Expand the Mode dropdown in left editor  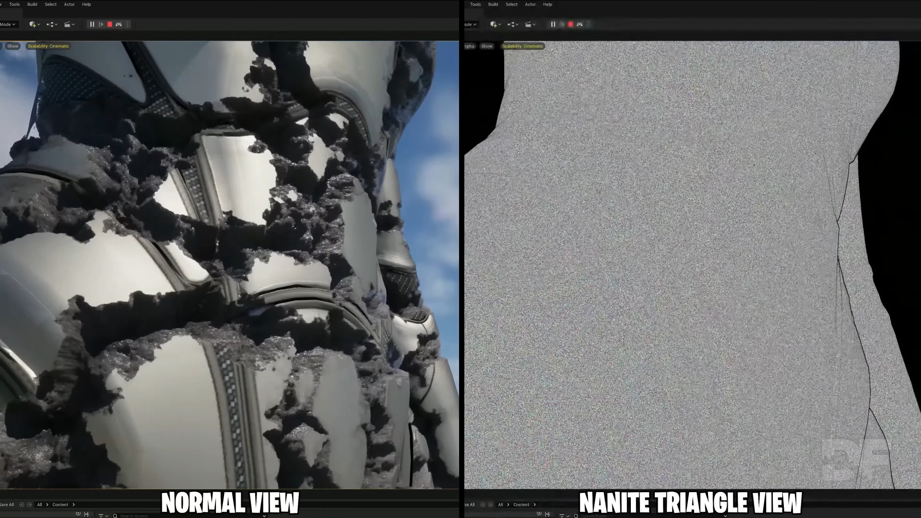(x=8, y=24)
